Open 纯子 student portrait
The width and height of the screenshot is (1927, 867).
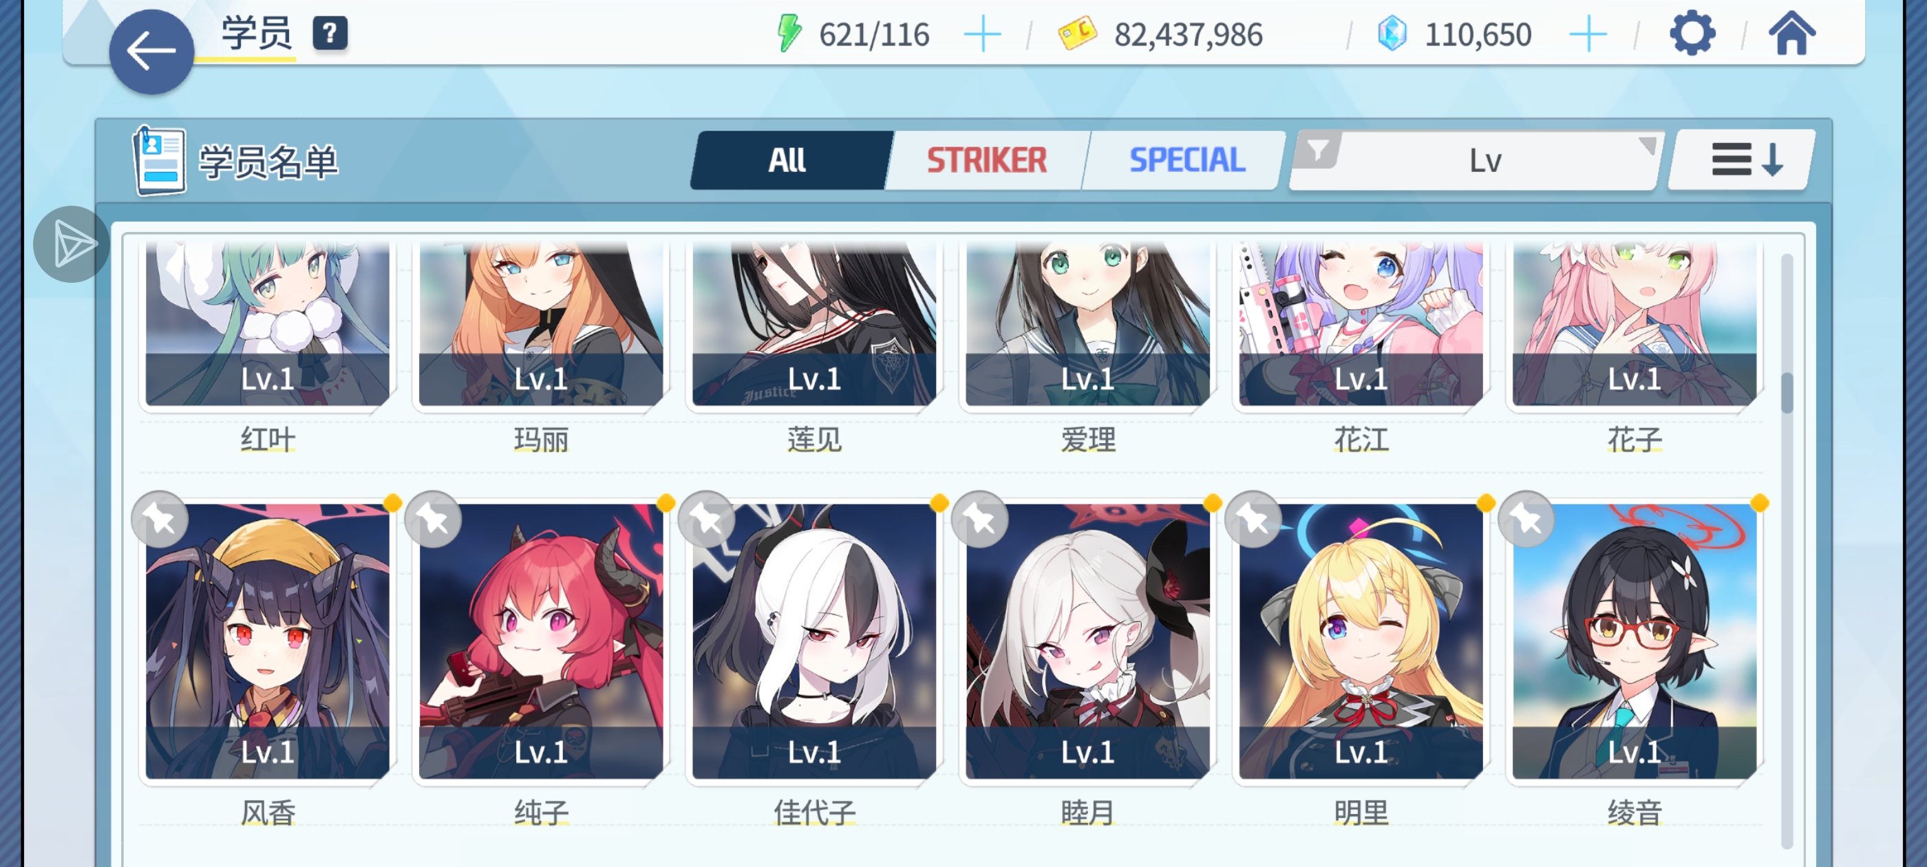click(540, 641)
